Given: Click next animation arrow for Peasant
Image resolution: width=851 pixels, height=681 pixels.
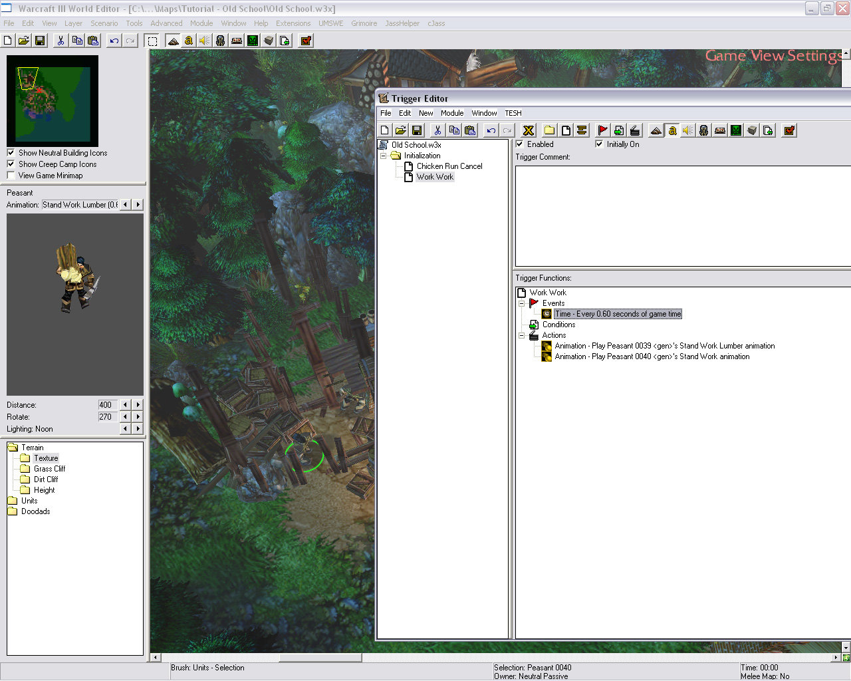Looking at the screenshot, I should coord(138,204).
